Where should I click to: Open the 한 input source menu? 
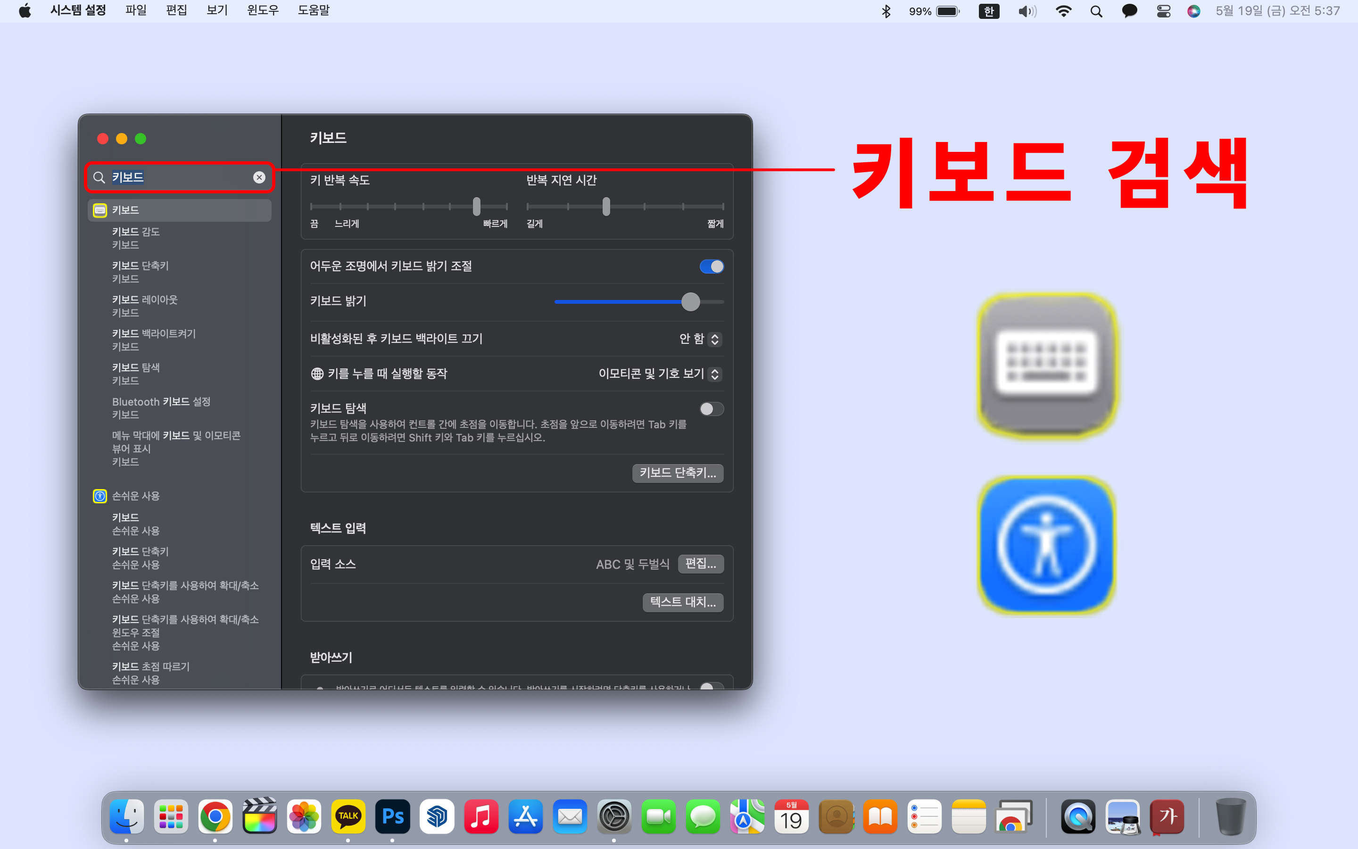click(x=989, y=11)
